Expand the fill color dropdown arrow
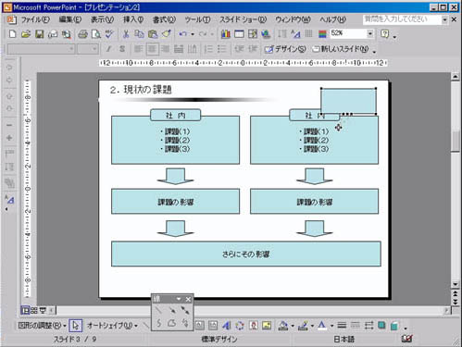The image size is (462, 347). (293, 326)
